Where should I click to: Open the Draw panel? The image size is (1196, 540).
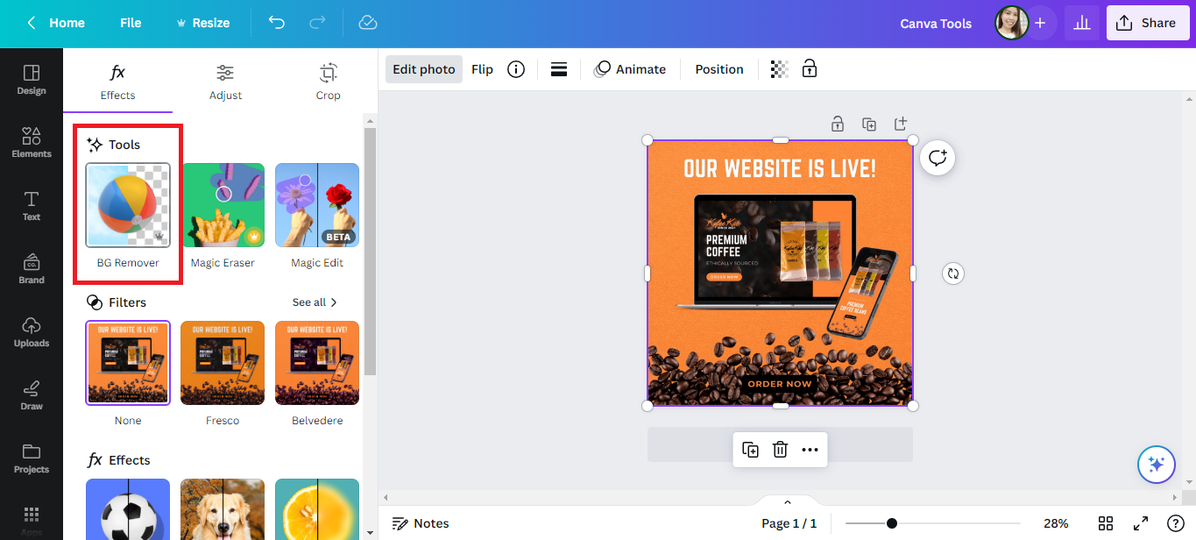pyautogui.click(x=31, y=396)
